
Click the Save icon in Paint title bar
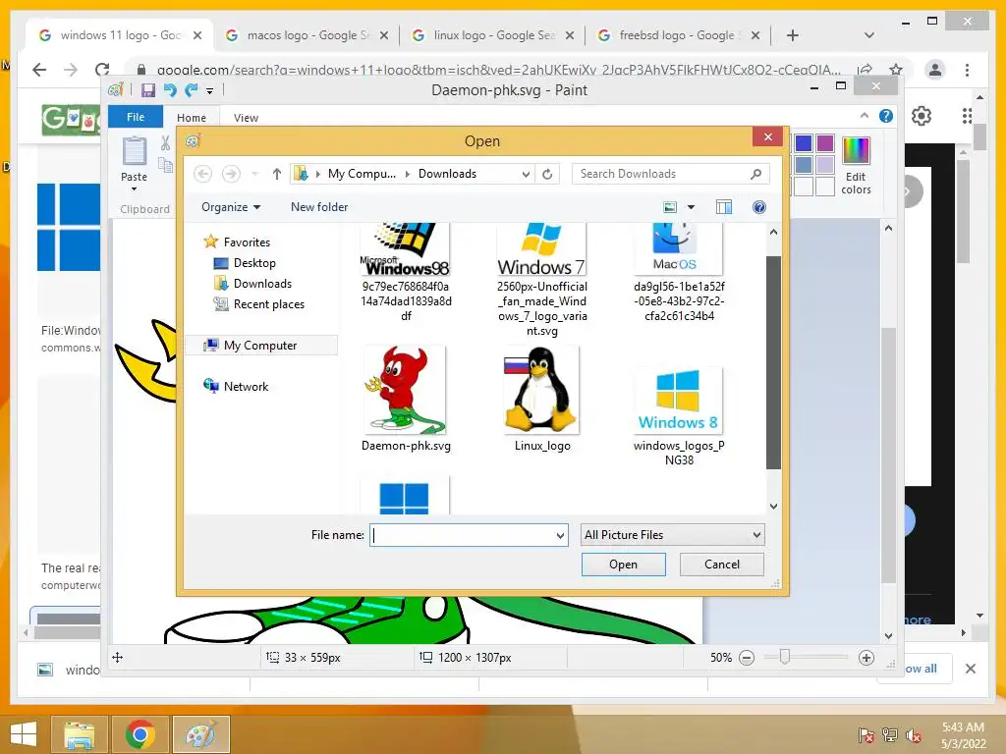coord(148,89)
